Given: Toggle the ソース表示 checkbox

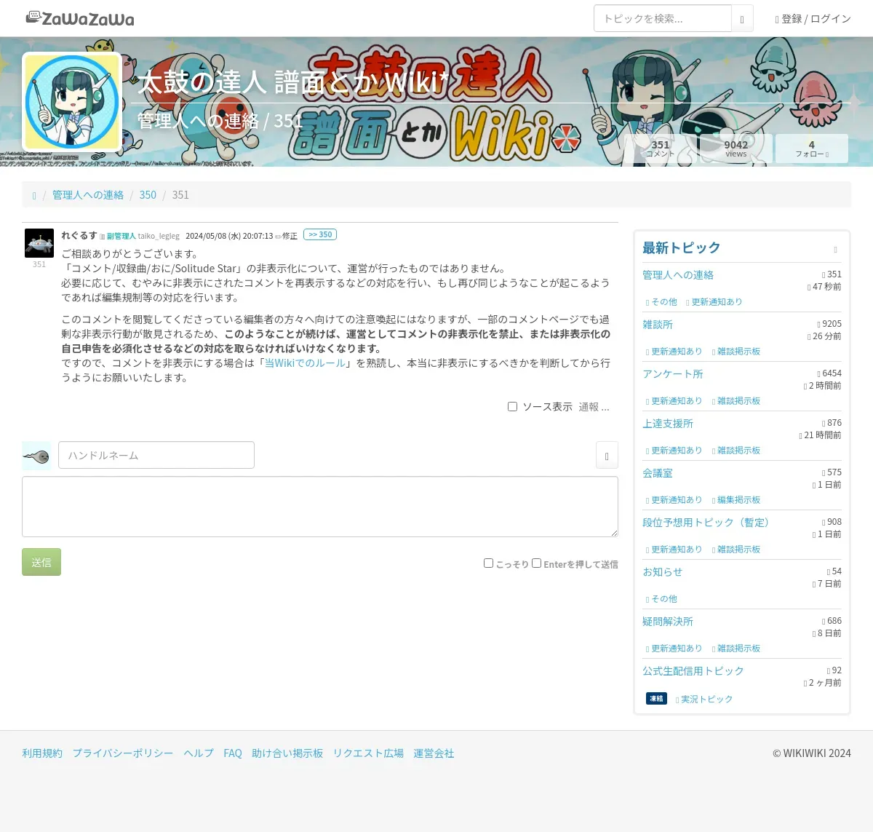Looking at the screenshot, I should 512,407.
